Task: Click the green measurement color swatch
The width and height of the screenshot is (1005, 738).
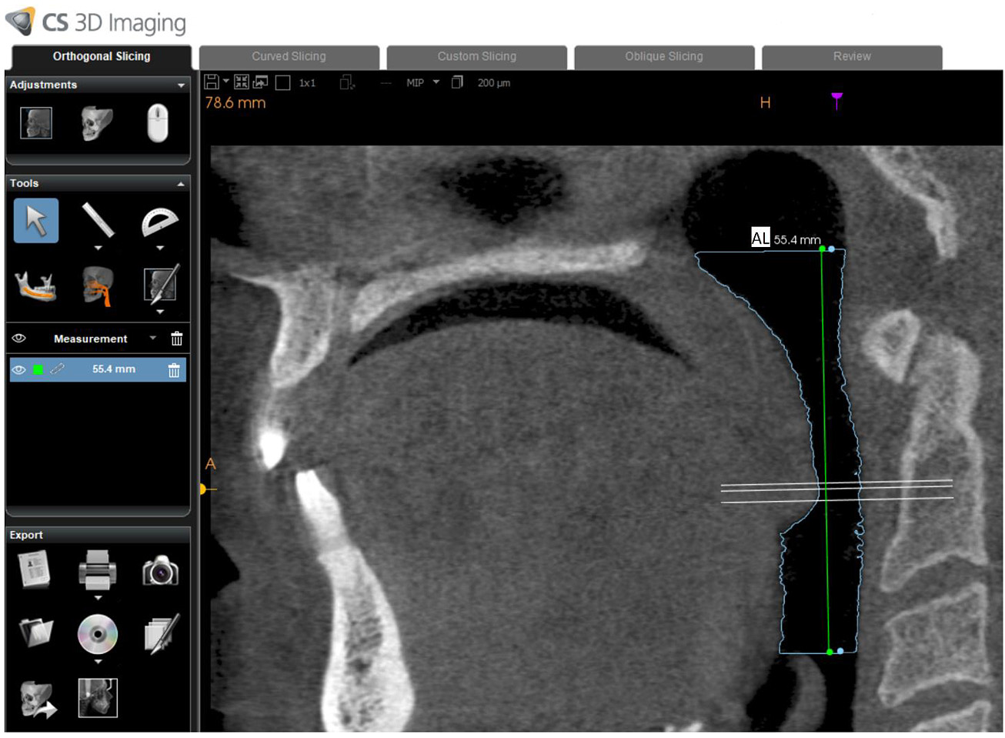Action: pos(38,370)
